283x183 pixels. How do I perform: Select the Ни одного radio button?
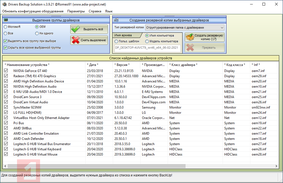pos(37,34)
